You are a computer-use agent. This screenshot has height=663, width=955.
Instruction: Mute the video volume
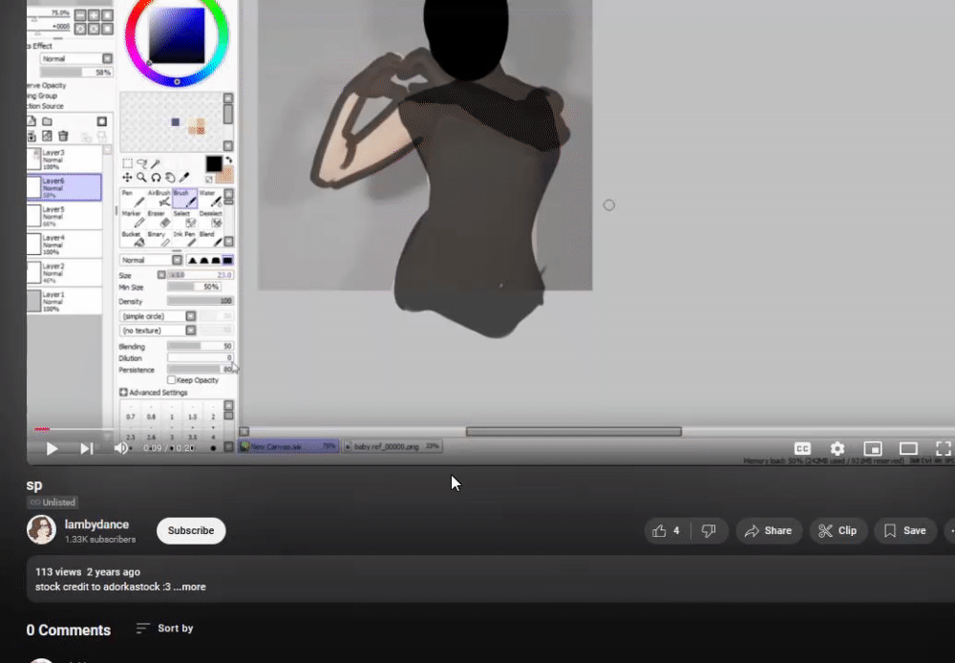tap(121, 448)
